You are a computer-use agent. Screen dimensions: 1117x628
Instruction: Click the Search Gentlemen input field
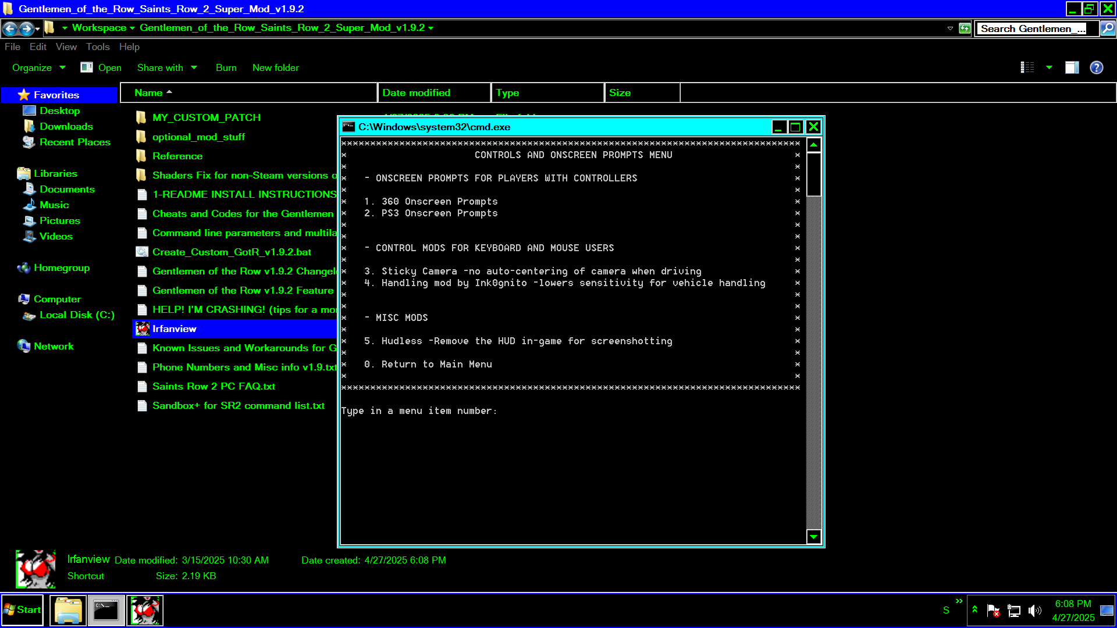pyautogui.click(x=1037, y=28)
